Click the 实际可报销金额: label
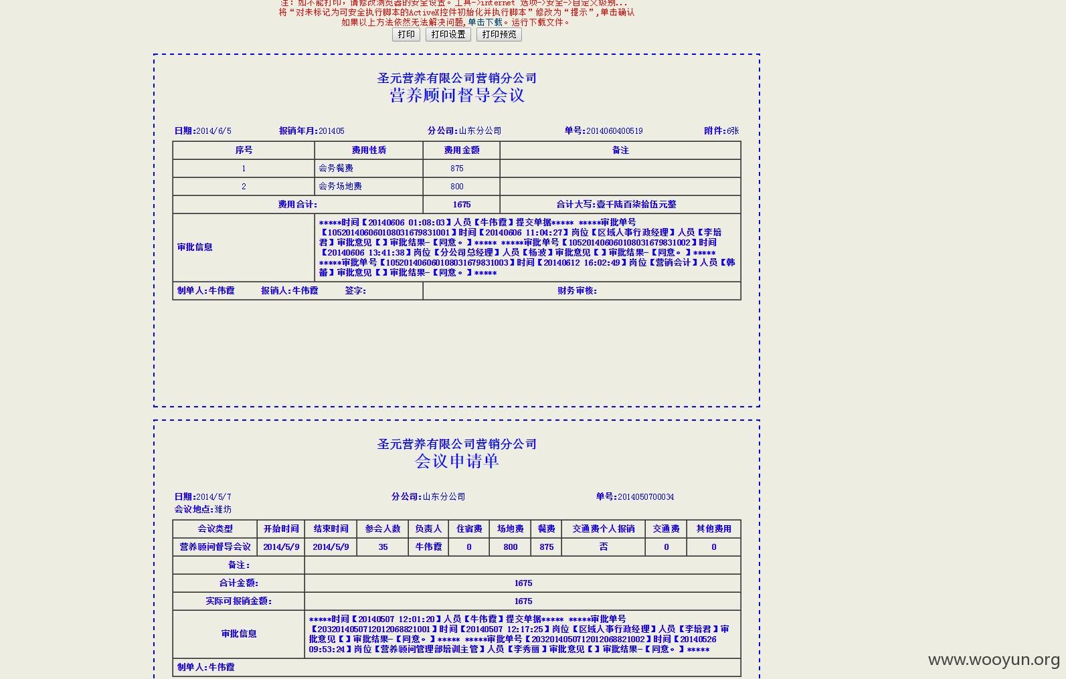The width and height of the screenshot is (1066, 679). coord(239,601)
